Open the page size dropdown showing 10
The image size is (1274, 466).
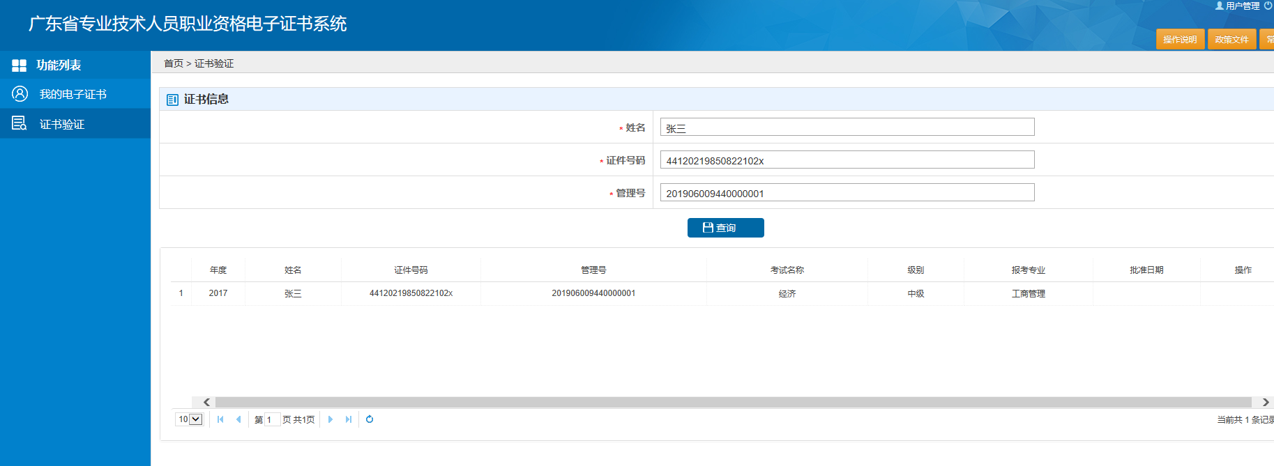tap(189, 419)
